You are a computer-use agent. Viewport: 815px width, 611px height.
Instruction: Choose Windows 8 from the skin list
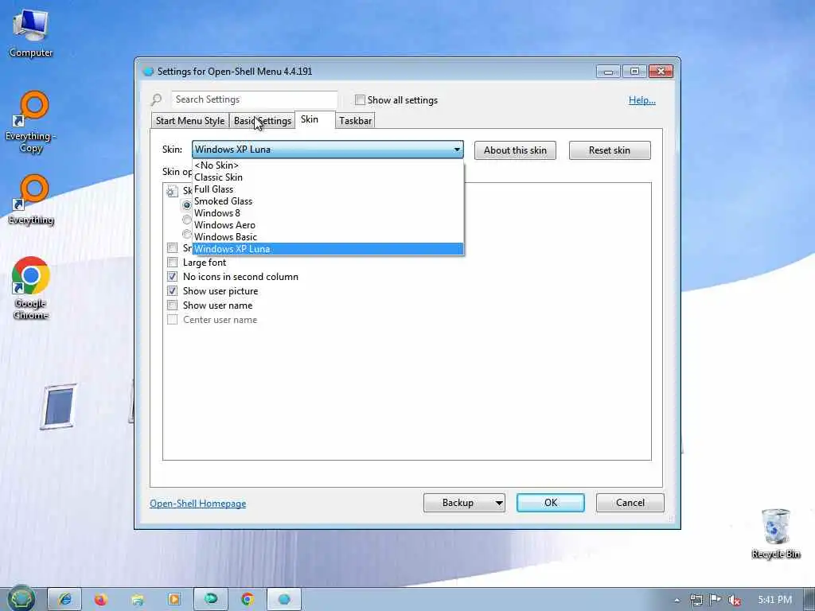328,213
